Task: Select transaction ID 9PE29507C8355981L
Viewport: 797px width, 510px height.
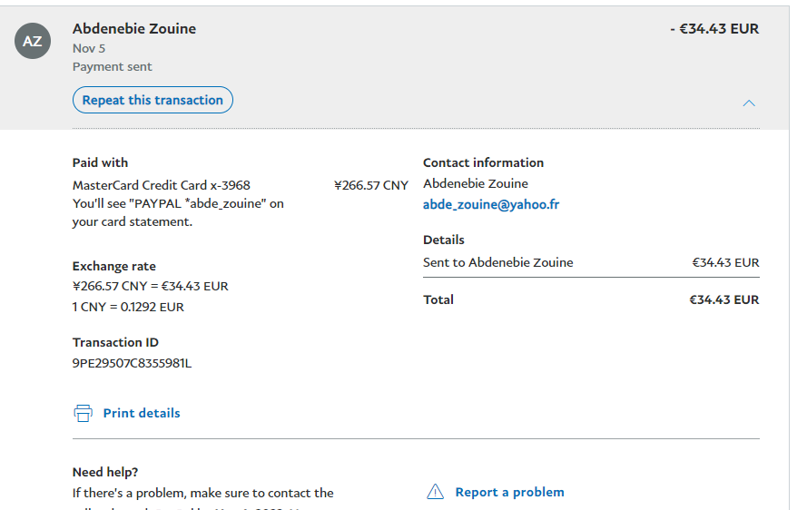Action: coord(132,363)
